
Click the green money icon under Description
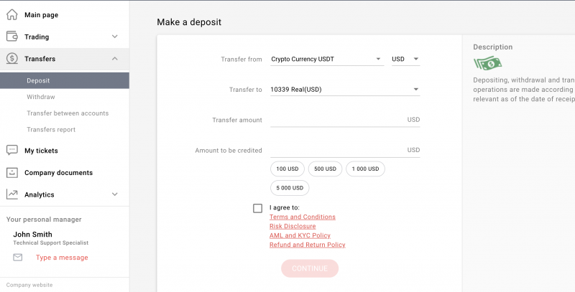tap(487, 64)
